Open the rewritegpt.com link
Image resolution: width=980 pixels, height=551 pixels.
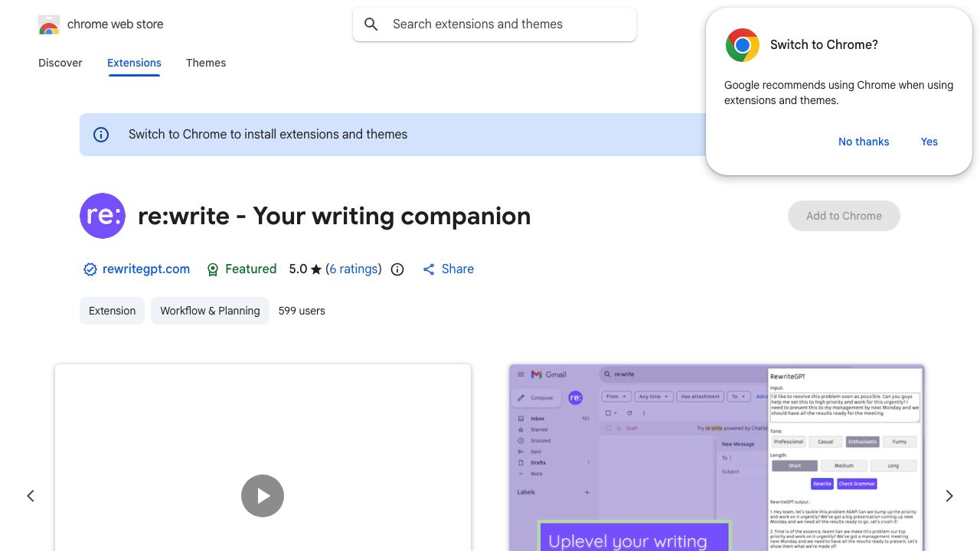coord(146,269)
